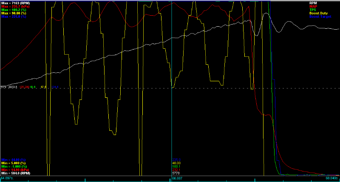
Task: Click the Min = 14.90 (kPa) red readout
Action: 15,170
